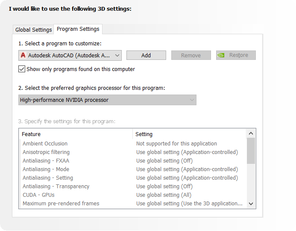Click the Remove button
The height and width of the screenshot is (231, 296).
[191, 55]
